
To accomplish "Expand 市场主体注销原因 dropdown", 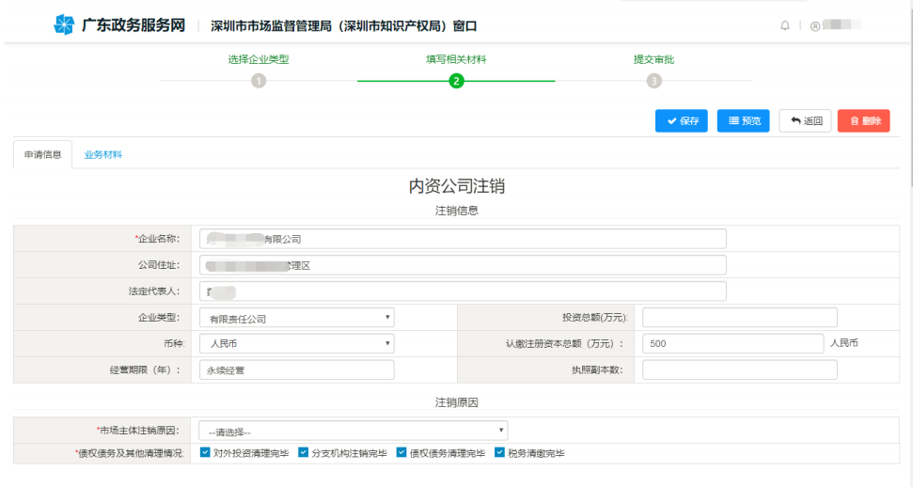I will click(354, 431).
